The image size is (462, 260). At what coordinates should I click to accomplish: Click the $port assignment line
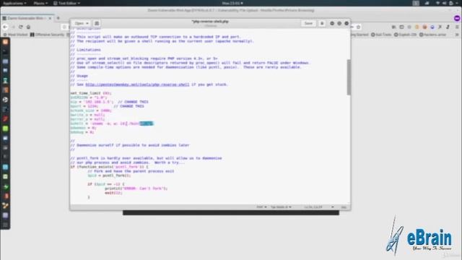point(108,106)
